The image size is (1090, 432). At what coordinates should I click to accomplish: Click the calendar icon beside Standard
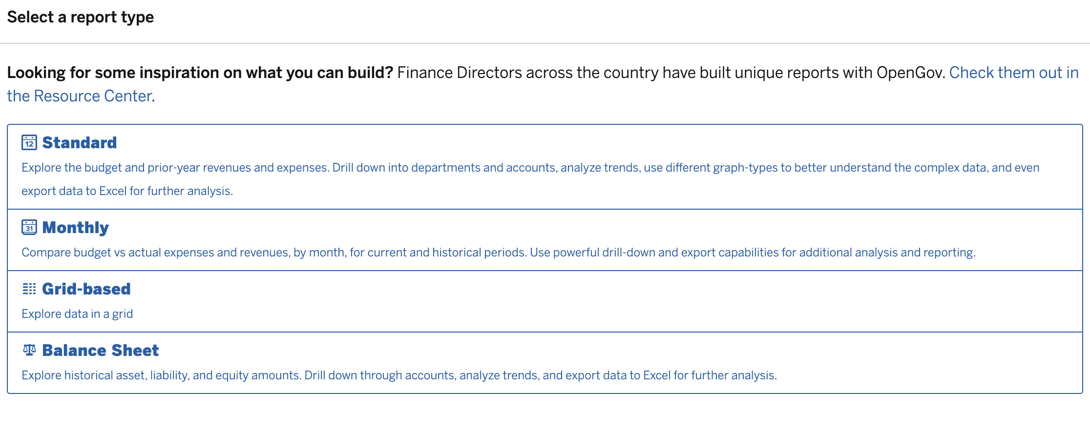pos(29,142)
